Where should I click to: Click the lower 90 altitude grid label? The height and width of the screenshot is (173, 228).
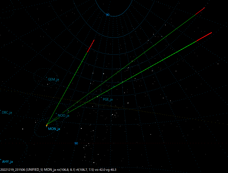[x=76, y=144]
